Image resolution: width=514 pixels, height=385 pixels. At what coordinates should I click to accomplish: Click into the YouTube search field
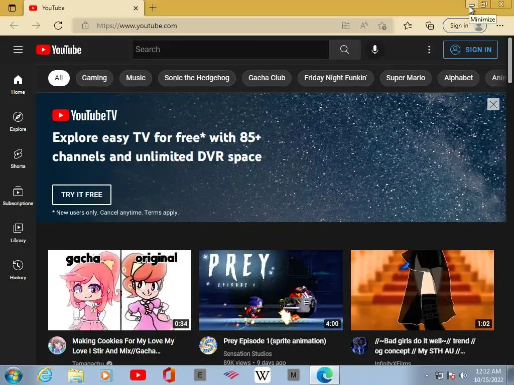231,50
